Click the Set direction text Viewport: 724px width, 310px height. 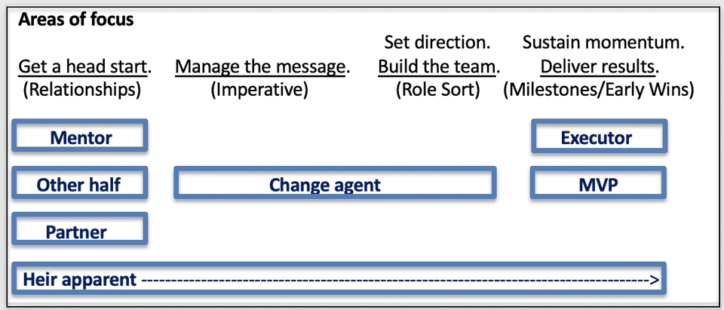click(437, 42)
